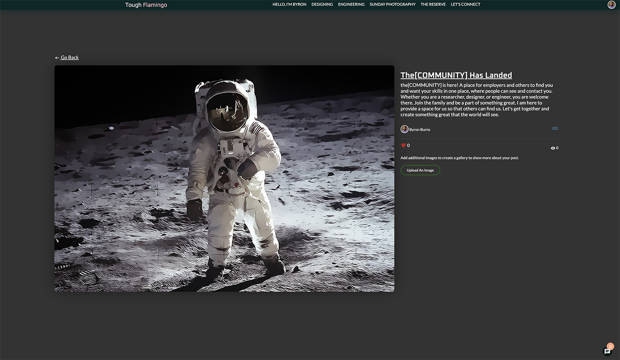Click the post description paragraph
Image resolution: width=620 pixels, height=360 pixels.
[x=477, y=100]
